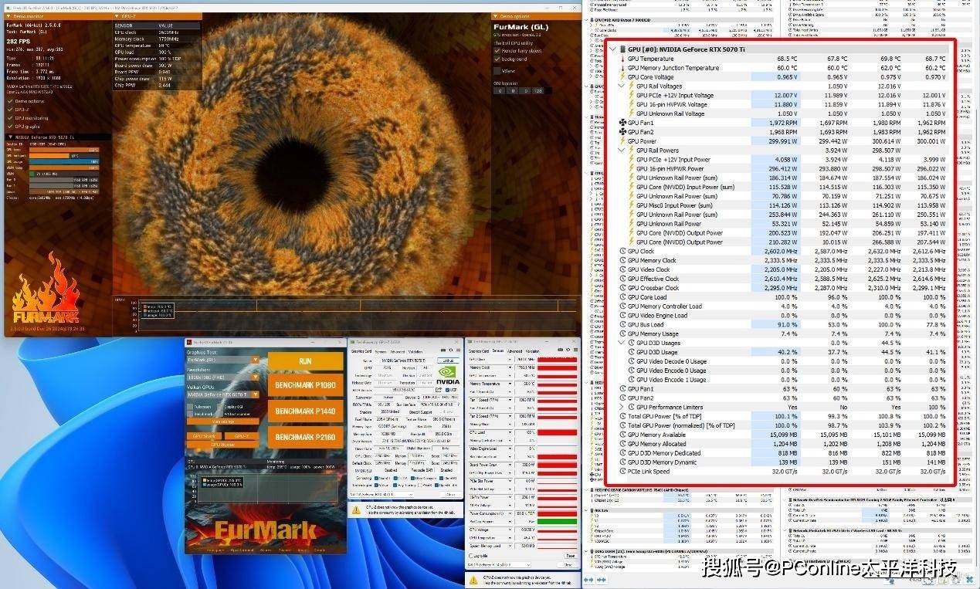Enable Log to file checkbox in GPU-Z Sensors
The image size is (980, 589).
click(471, 555)
